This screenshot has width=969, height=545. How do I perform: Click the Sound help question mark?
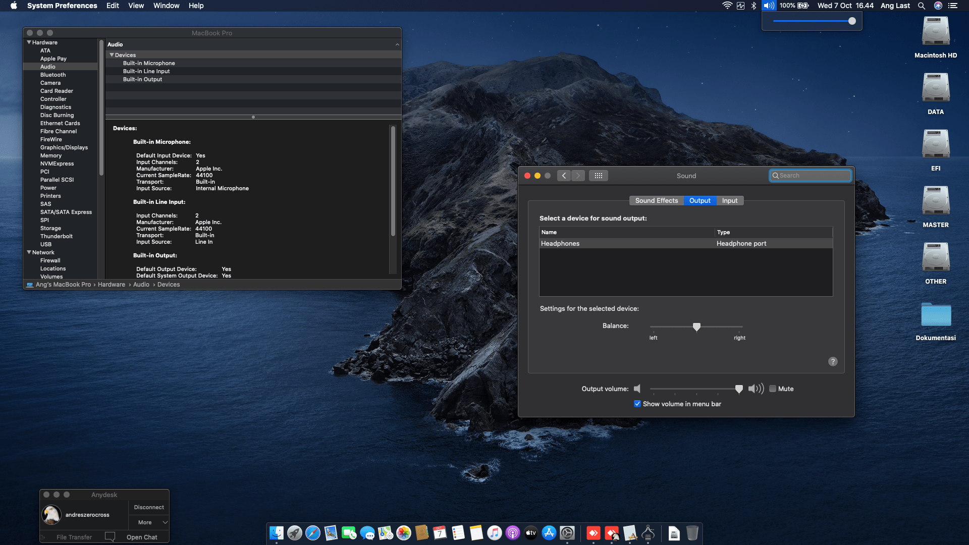(x=833, y=361)
